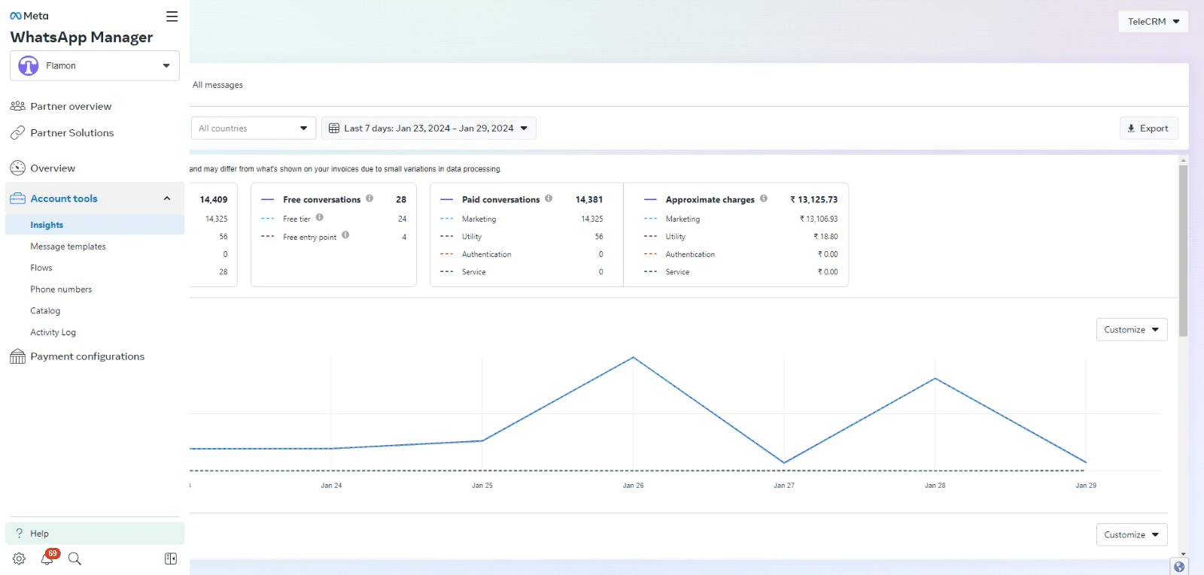Click info icon beside Paid conversations
The height and width of the screenshot is (575, 1204).
point(549,198)
